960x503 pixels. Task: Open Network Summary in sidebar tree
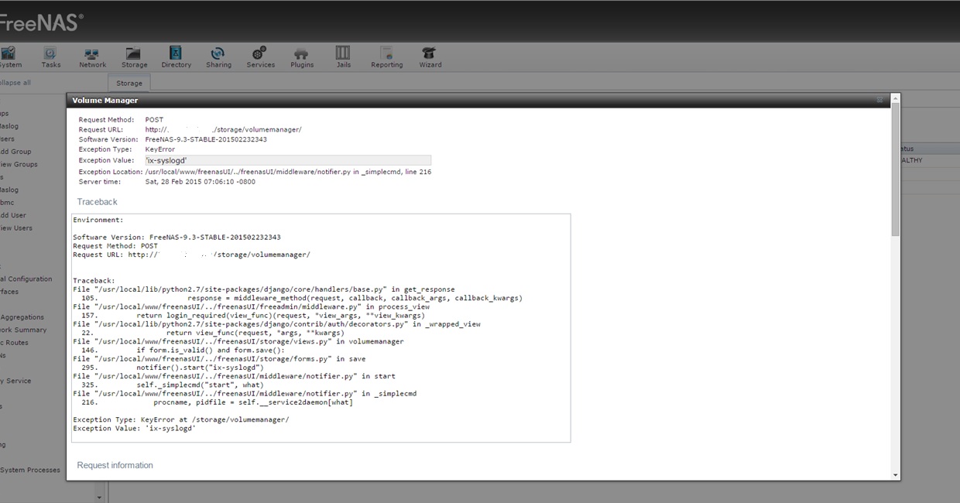click(23, 330)
